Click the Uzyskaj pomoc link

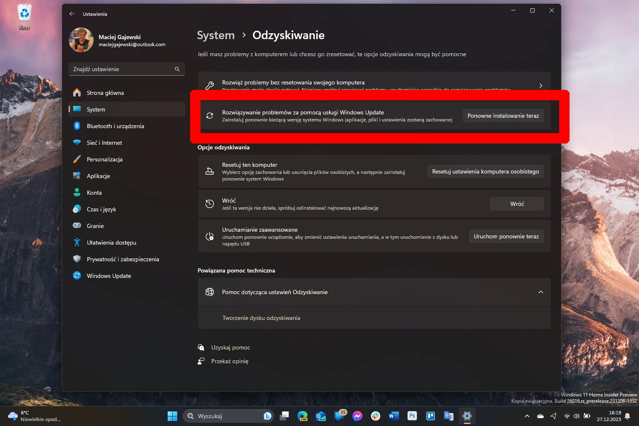tap(230, 347)
